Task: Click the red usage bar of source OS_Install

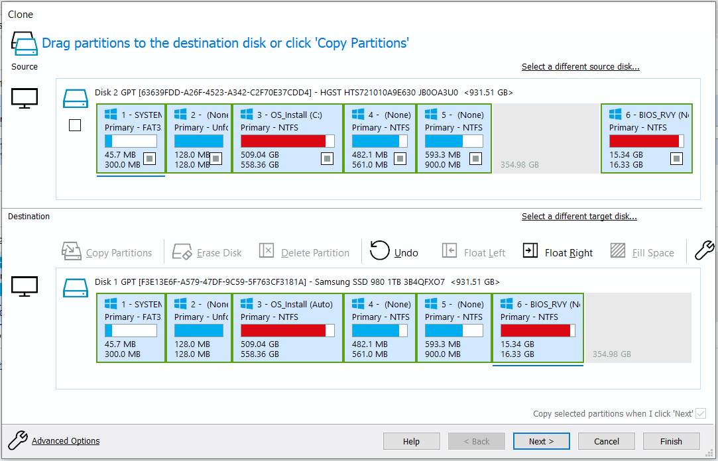Action: pos(283,141)
